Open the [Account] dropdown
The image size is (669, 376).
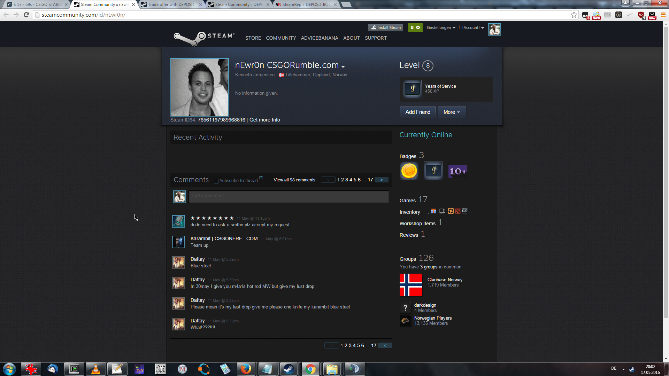click(x=473, y=28)
